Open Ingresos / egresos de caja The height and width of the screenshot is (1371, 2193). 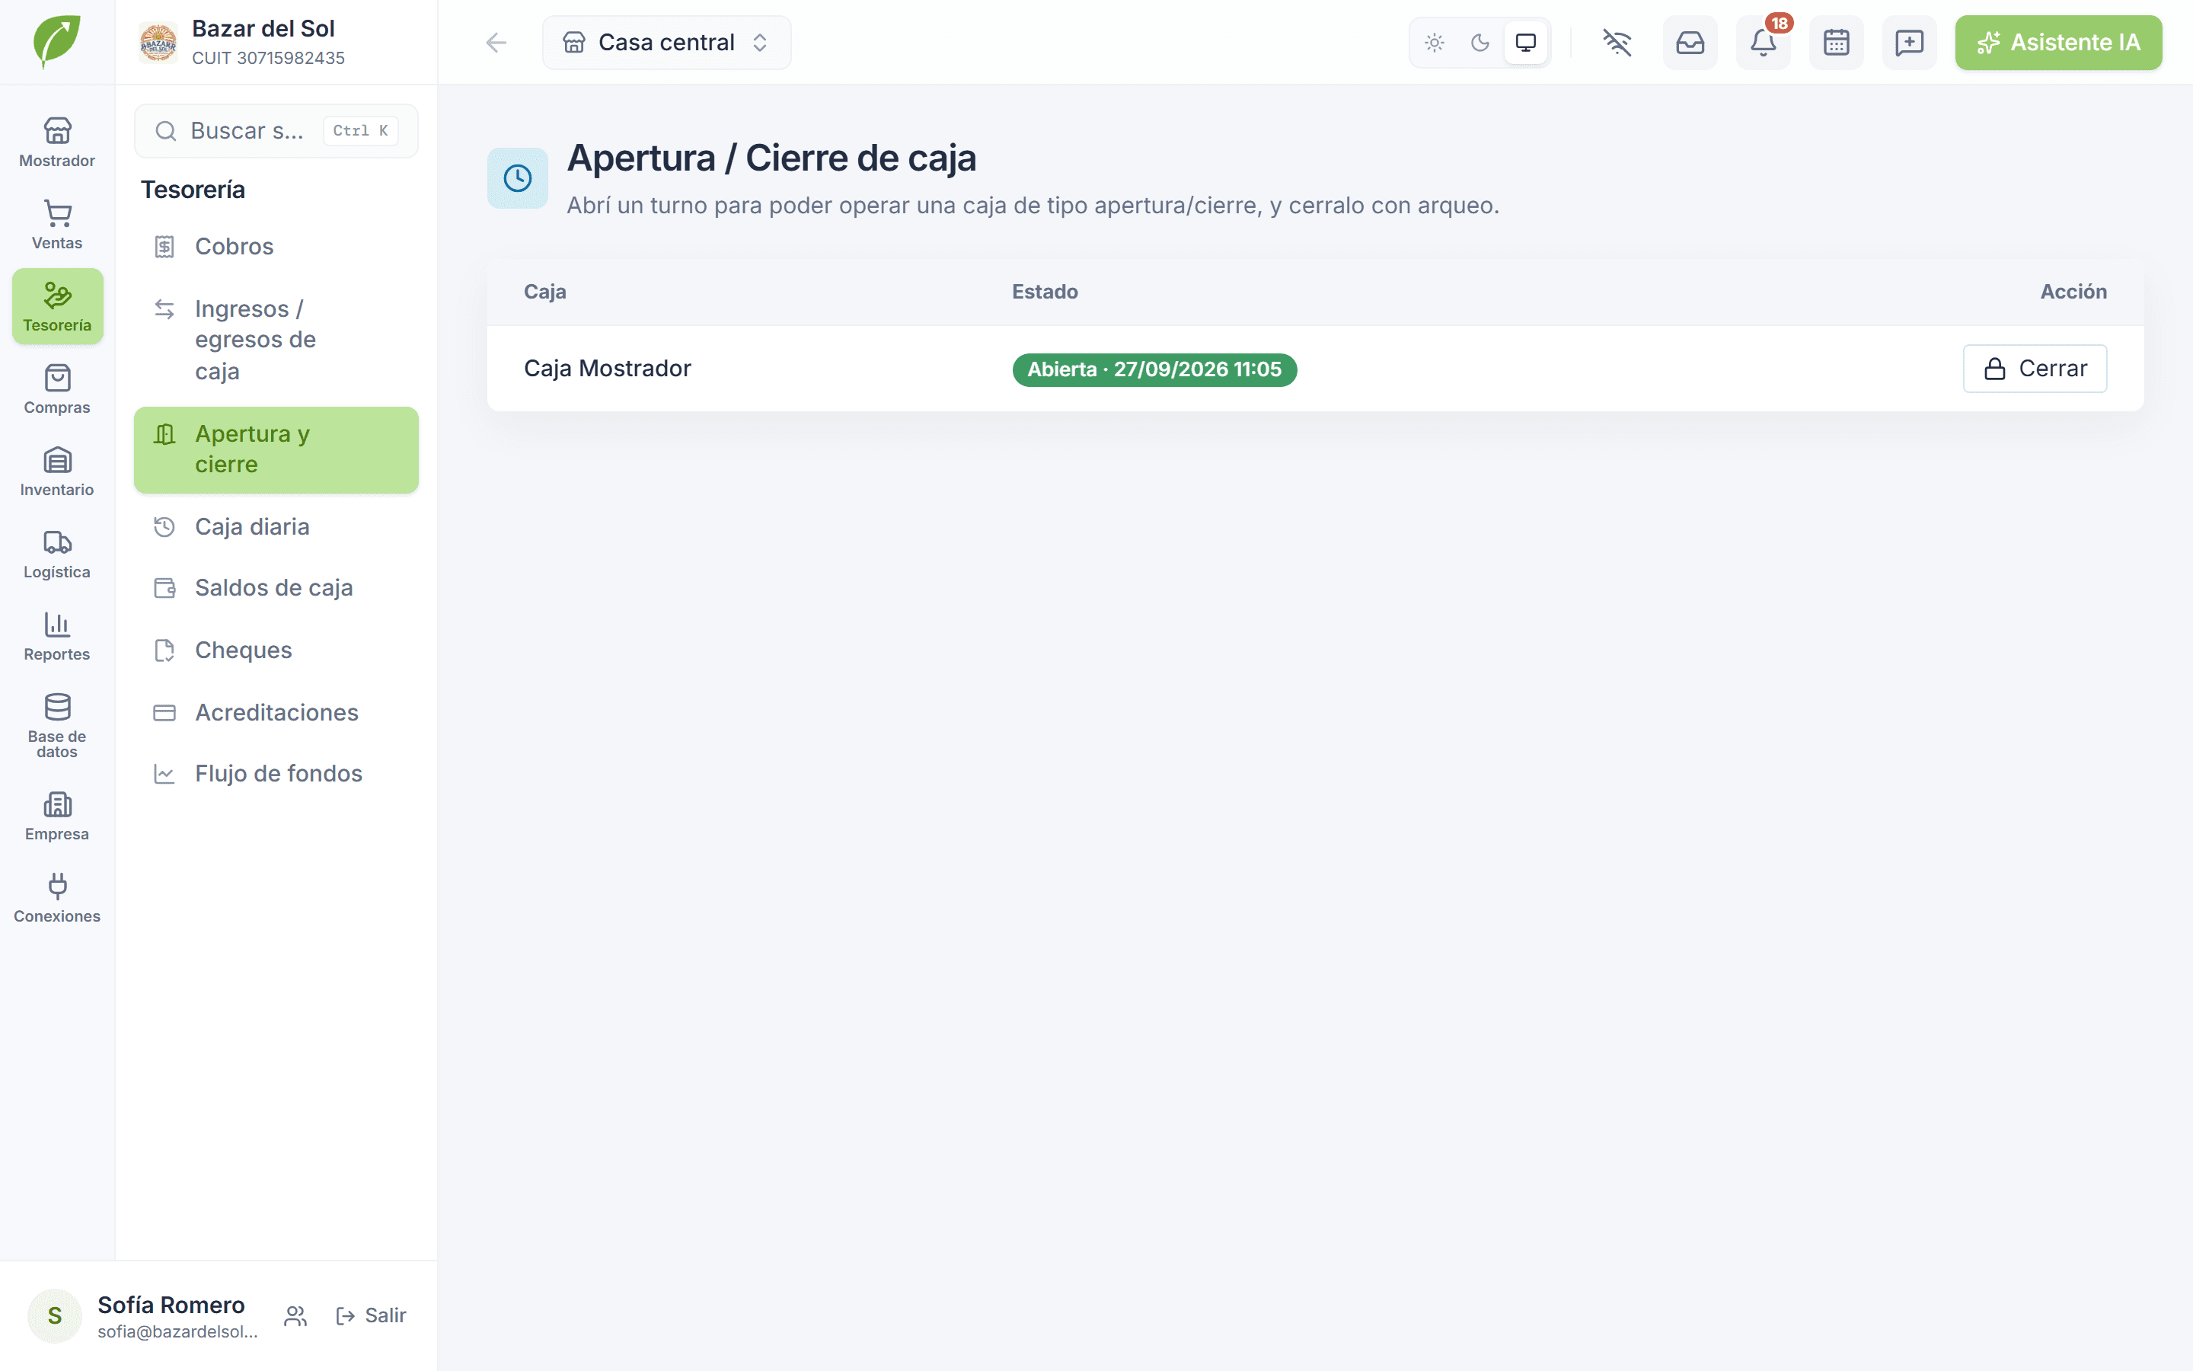tap(276, 340)
